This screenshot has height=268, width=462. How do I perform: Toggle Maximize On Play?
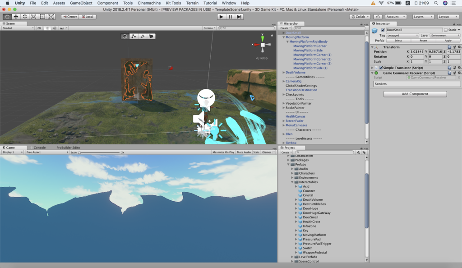point(223,152)
